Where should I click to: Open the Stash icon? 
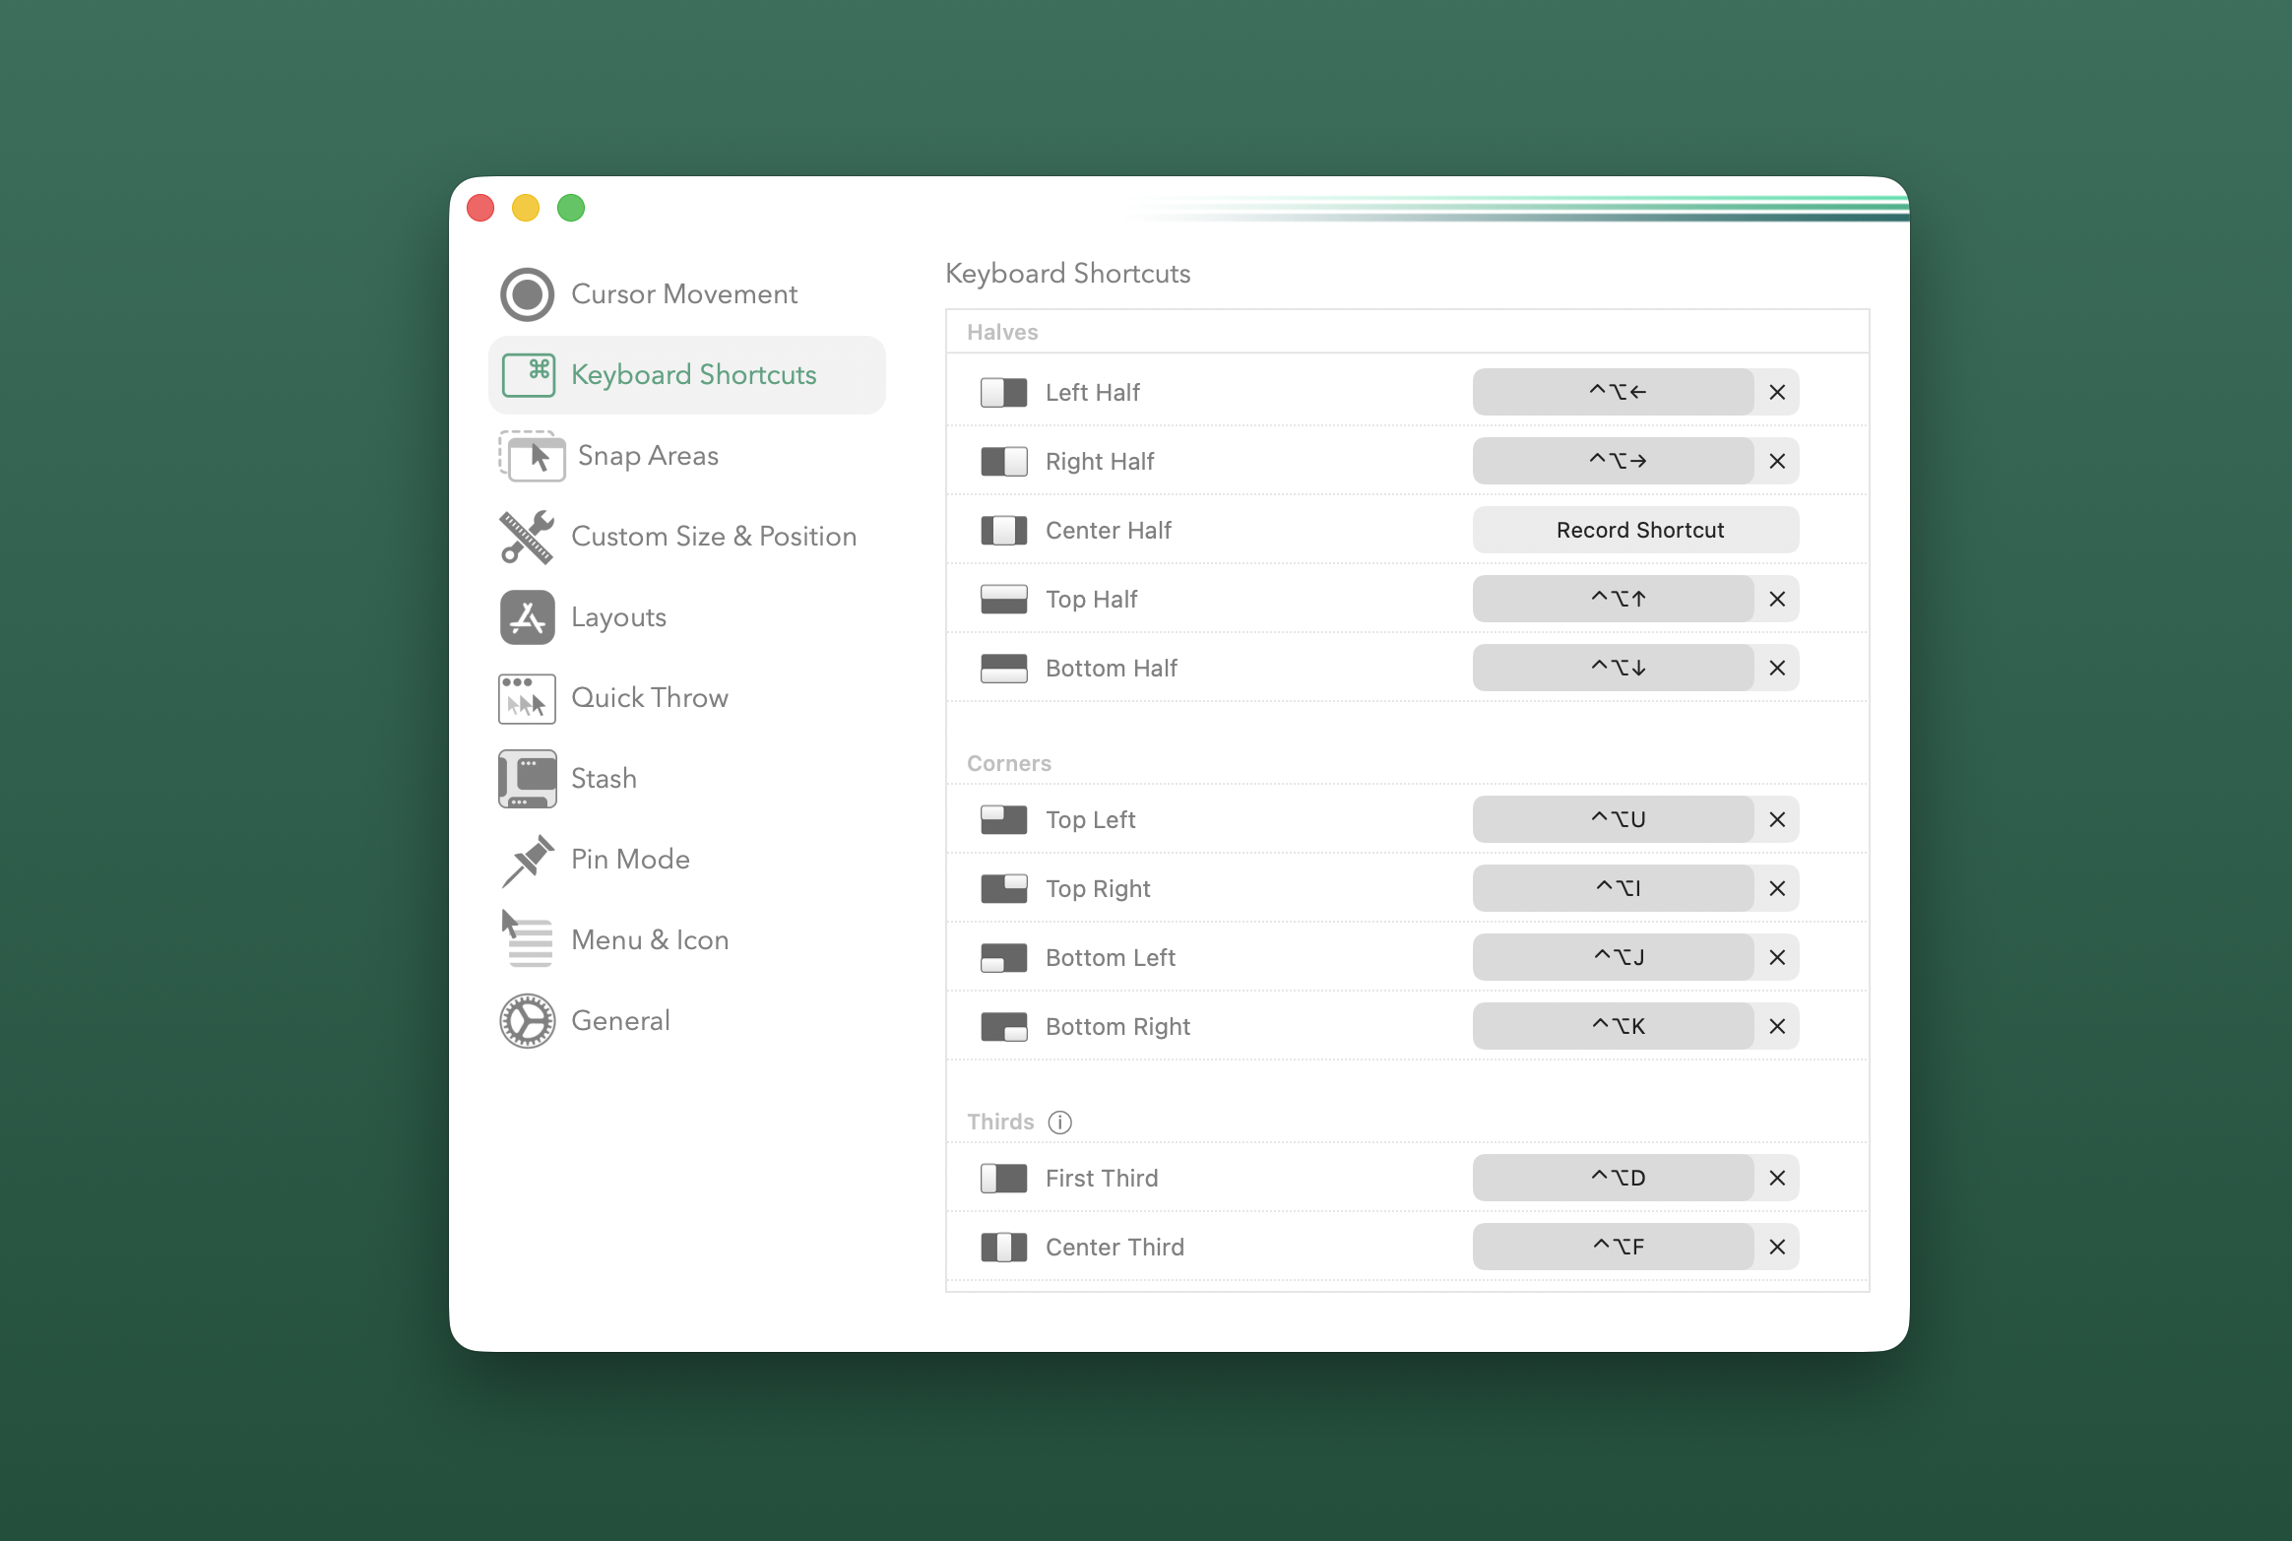click(x=527, y=779)
